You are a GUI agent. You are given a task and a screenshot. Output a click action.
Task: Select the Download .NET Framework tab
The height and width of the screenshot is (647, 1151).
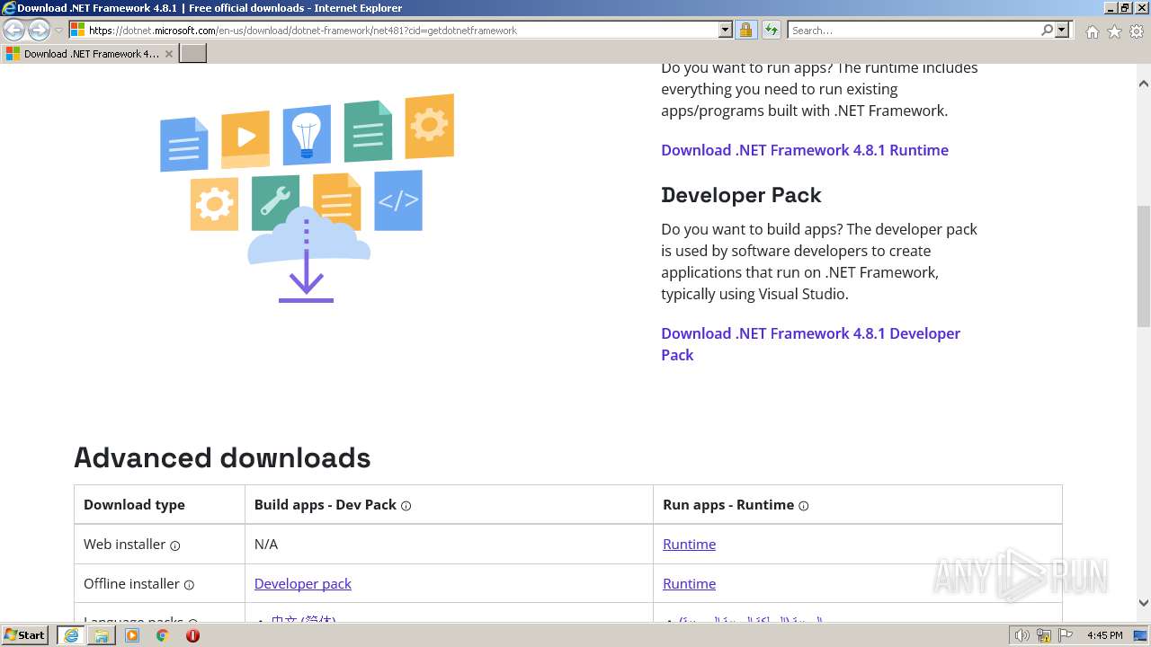[x=89, y=53]
